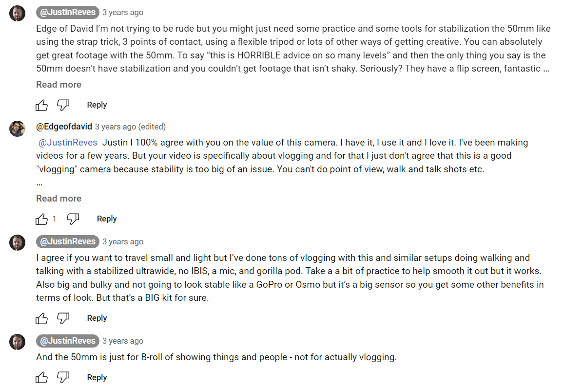Image resolution: width=564 pixels, height=386 pixels.
Task: Dislike JustinReves's first comment about stabilization
Action: click(x=63, y=105)
